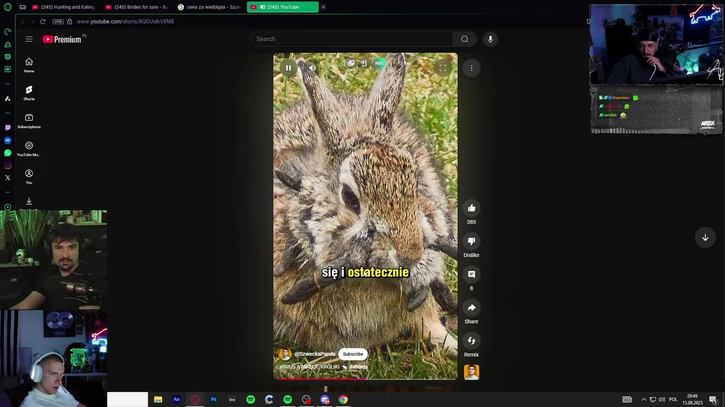Screen dimensions: 725x407
Task: Open GX Cleaner in Opera sidebar
Action: [7, 44]
